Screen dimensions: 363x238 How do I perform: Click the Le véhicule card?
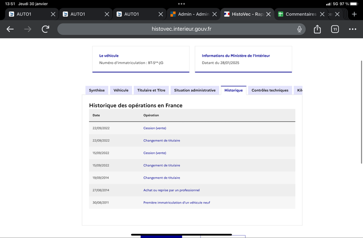tap(141, 59)
